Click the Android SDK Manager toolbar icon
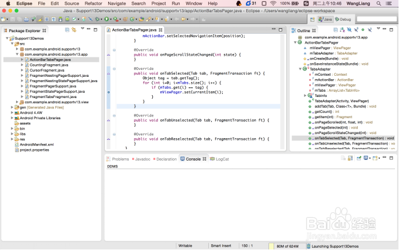The height and width of the screenshot is (250, 399). point(61,19)
